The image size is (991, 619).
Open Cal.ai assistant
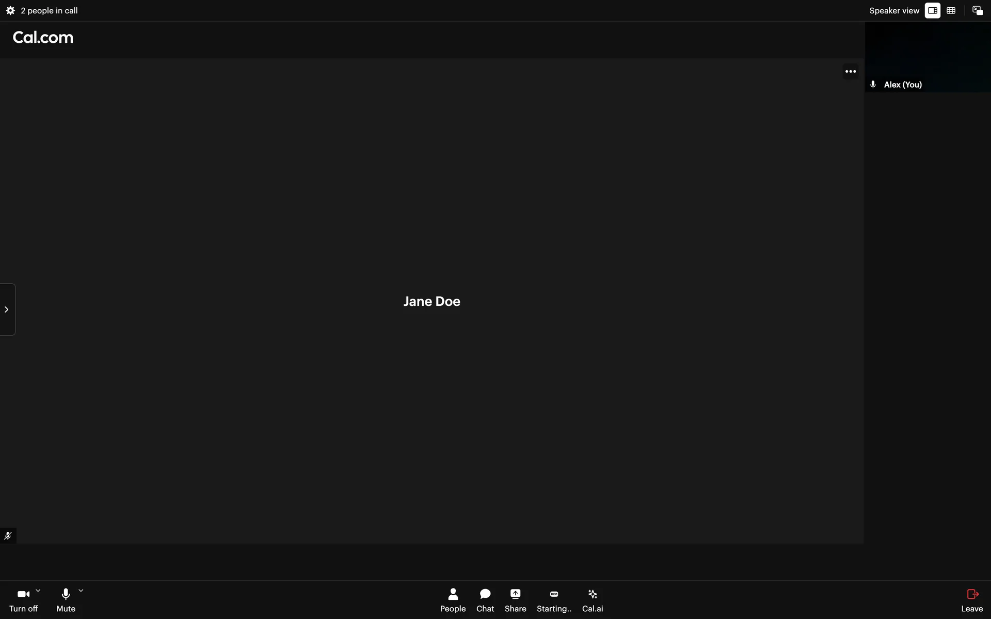pyautogui.click(x=593, y=600)
